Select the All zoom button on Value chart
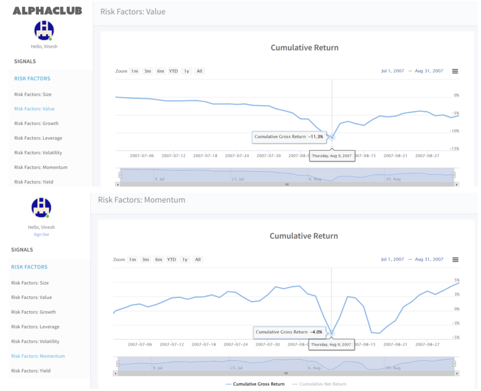This screenshot has width=481, height=391. 200,71
